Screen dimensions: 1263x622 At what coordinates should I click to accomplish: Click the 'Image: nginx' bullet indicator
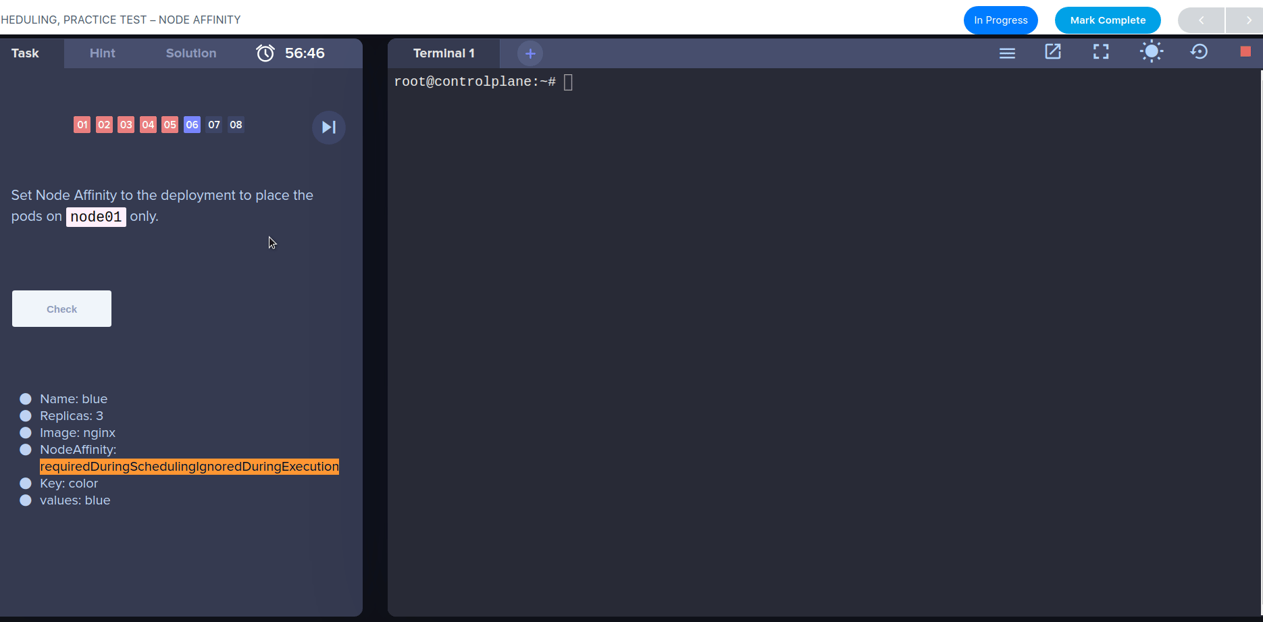(x=26, y=432)
